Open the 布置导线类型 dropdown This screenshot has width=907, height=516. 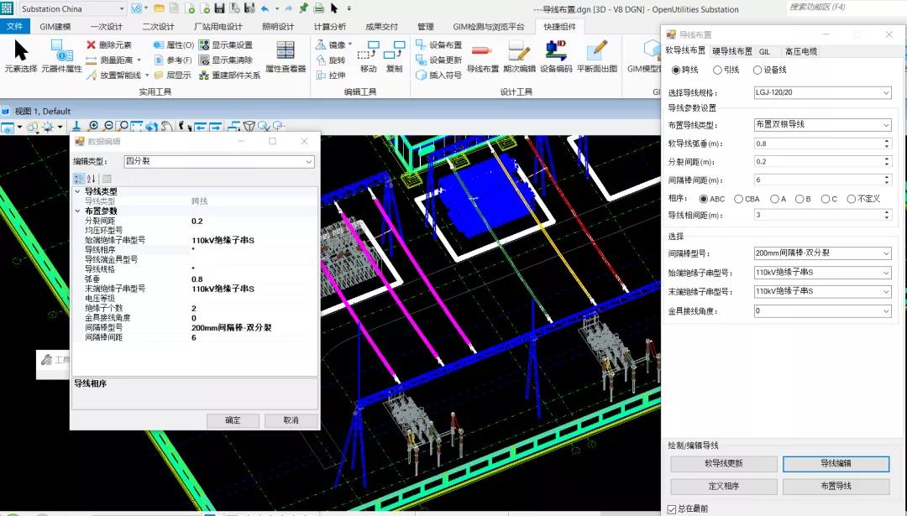(822, 124)
